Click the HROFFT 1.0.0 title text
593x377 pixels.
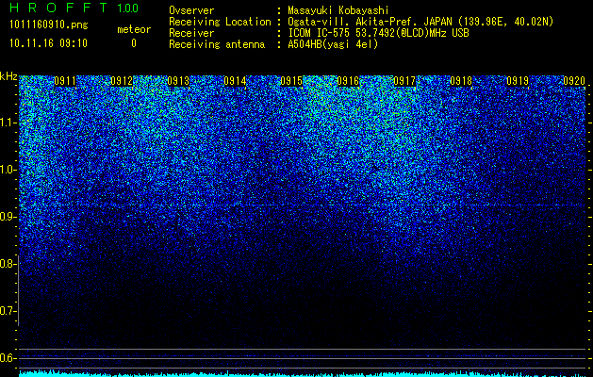tap(74, 8)
